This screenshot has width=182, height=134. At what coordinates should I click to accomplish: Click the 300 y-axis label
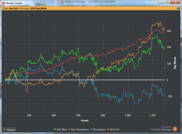click(x=169, y=31)
